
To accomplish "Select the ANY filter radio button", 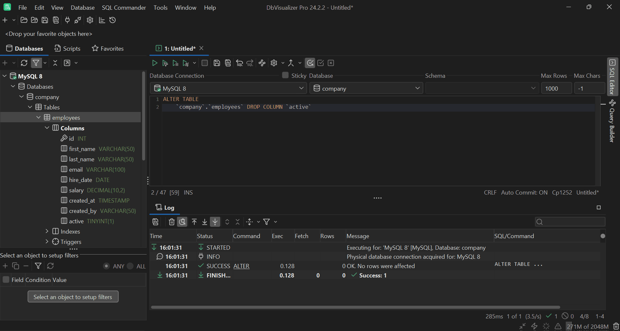I will click(x=106, y=266).
